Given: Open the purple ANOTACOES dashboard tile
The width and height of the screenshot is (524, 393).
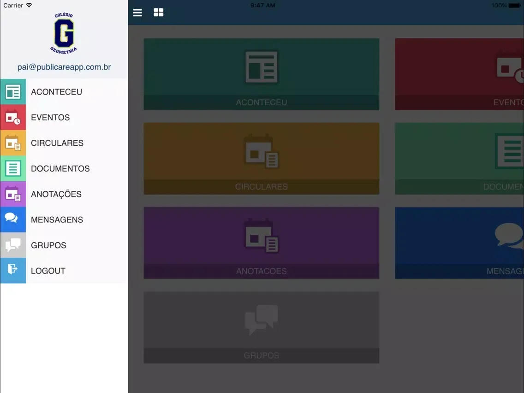Looking at the screenshot, I should 262,243.
